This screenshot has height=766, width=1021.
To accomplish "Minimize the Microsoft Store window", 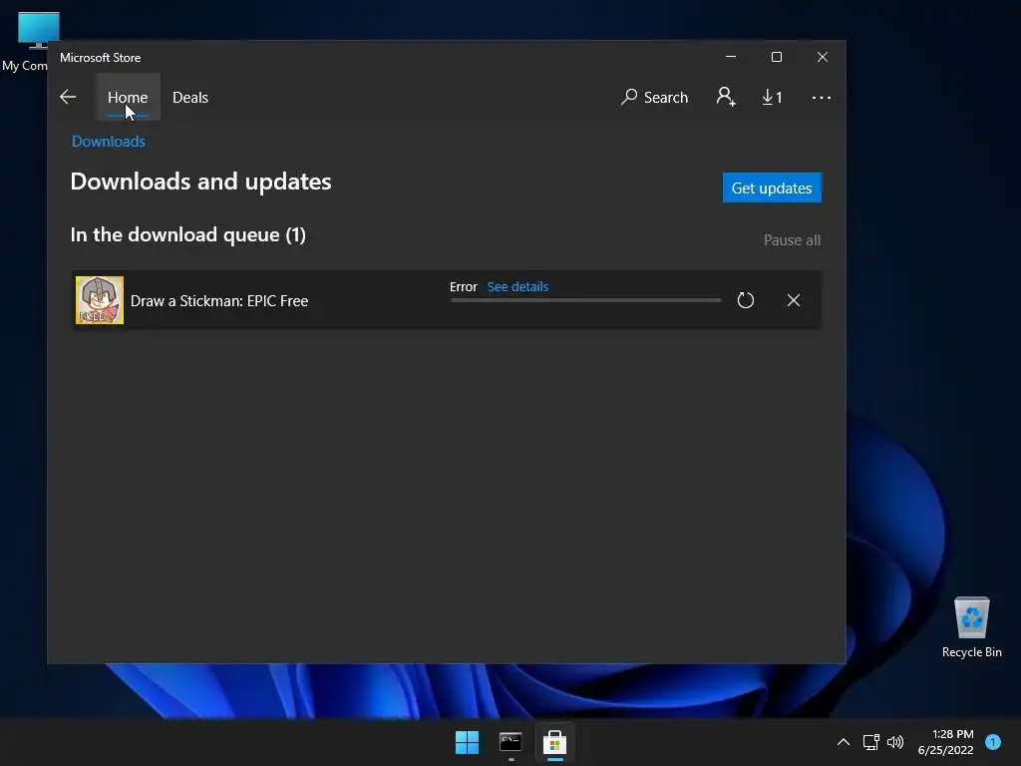I will click(731, 57).
